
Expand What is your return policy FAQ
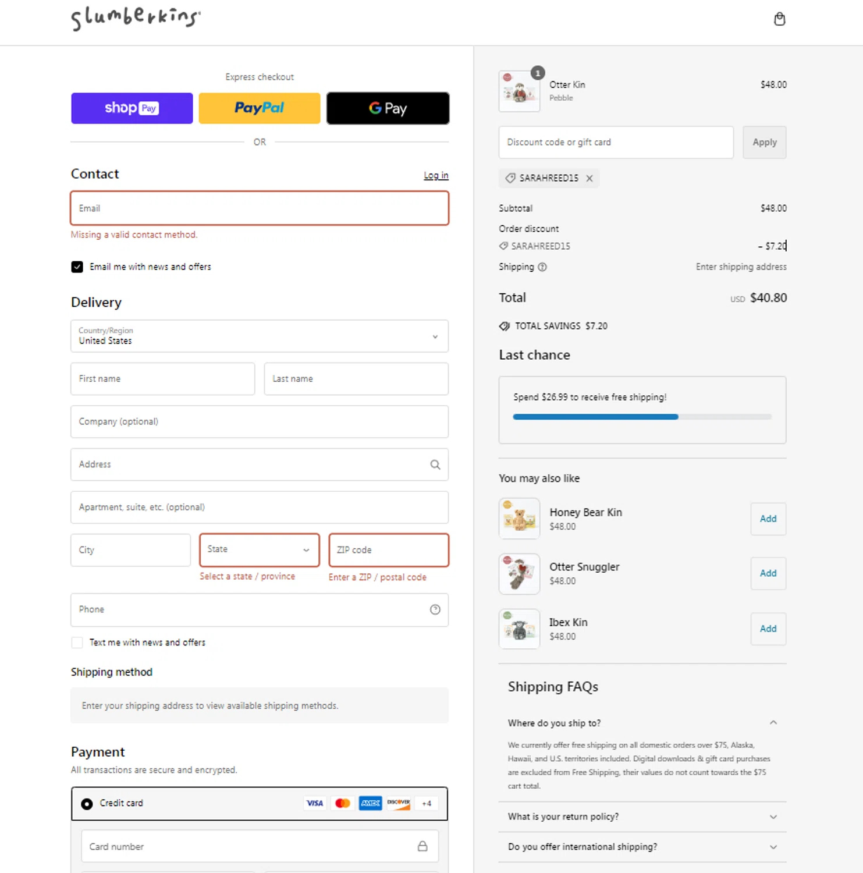click(642, 817)
